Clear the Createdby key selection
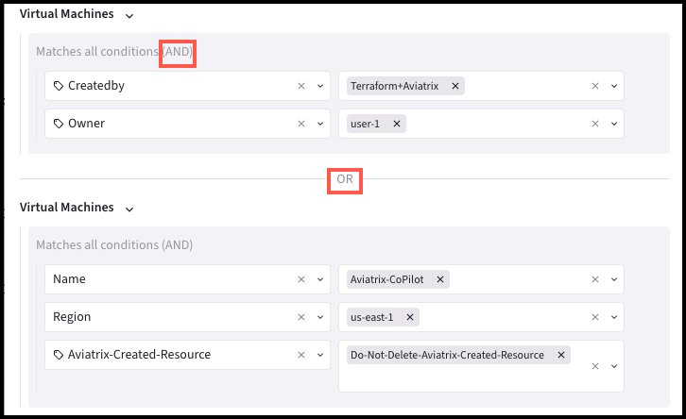 click(301, 86)
